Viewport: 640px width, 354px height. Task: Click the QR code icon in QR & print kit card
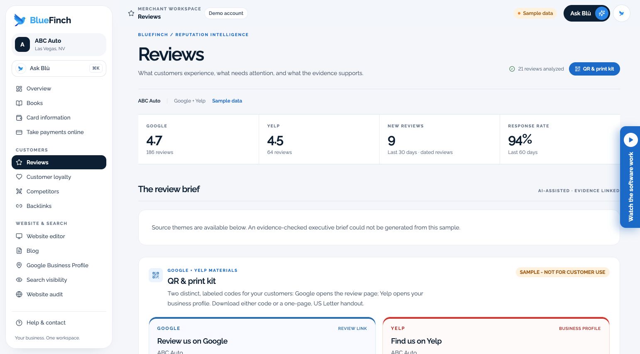tap(156, 275)
